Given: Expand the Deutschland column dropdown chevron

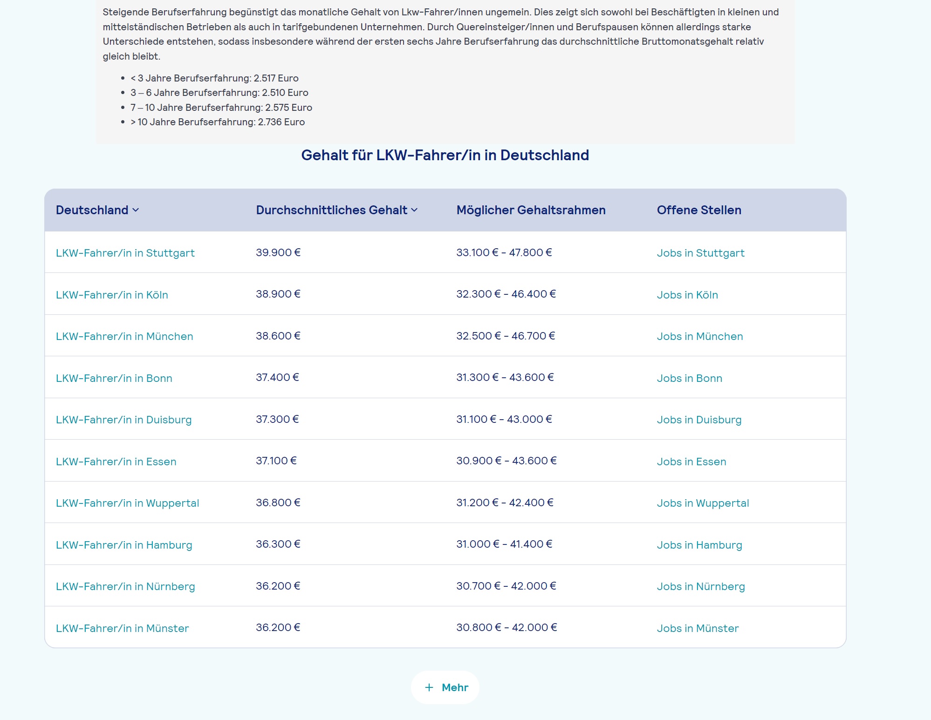Looking at the screenshot, I should click(136, 210).
